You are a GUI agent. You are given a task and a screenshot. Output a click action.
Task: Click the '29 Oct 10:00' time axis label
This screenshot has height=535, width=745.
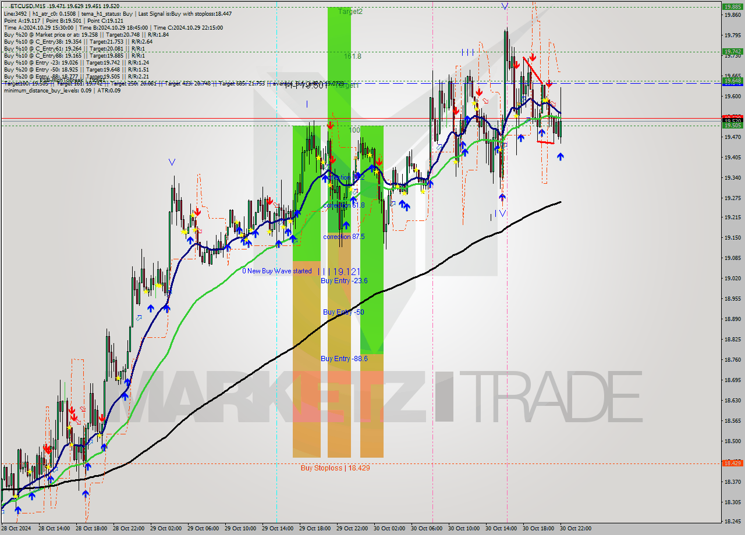click(240, 529)
